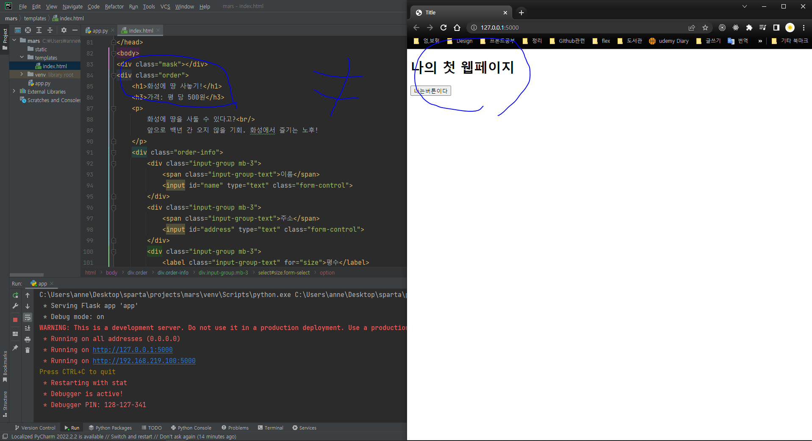The width and height of the screenshot is (812, 441).
Task: Open Chrome side panel icon
Action: 776,28
